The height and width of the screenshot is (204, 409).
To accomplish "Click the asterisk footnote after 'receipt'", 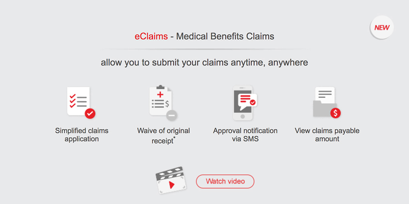I will click(x=175, y=138).
